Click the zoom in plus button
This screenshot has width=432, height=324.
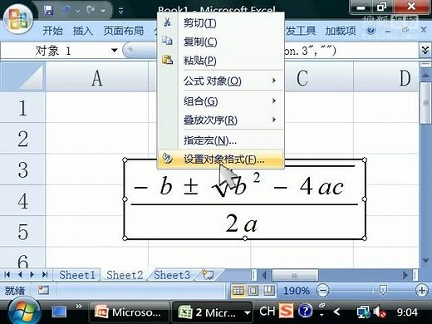point(422,291)
